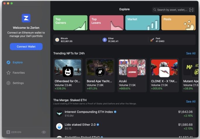
Task: See All trending NFTs
Action: coord(191,54)
